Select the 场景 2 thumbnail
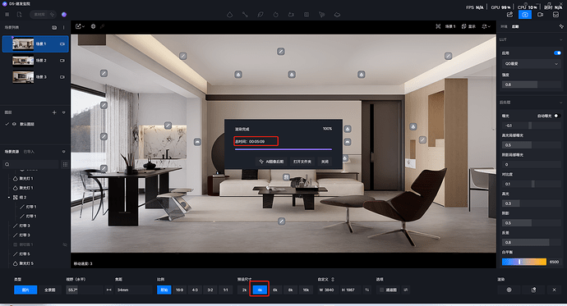Viewport: 567px width, 306px height. pyautogui.click(x=23, y=61)
